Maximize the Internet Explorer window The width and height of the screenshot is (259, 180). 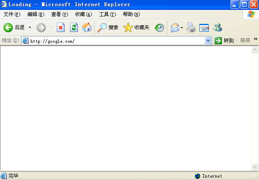pos(244,5)
